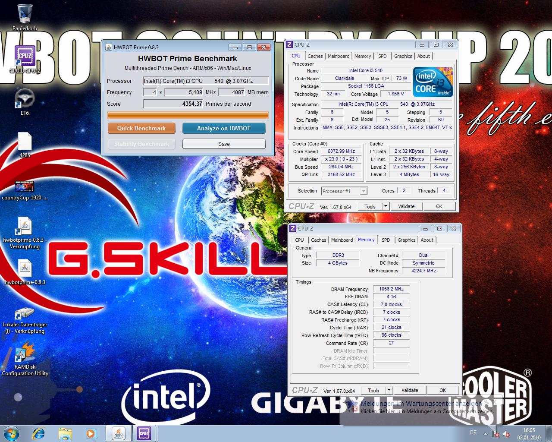Click the Action Center flag tray icon
The image size is (552, 442).
pos(496,433)
